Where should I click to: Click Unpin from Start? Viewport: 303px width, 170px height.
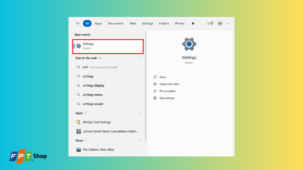169,84
